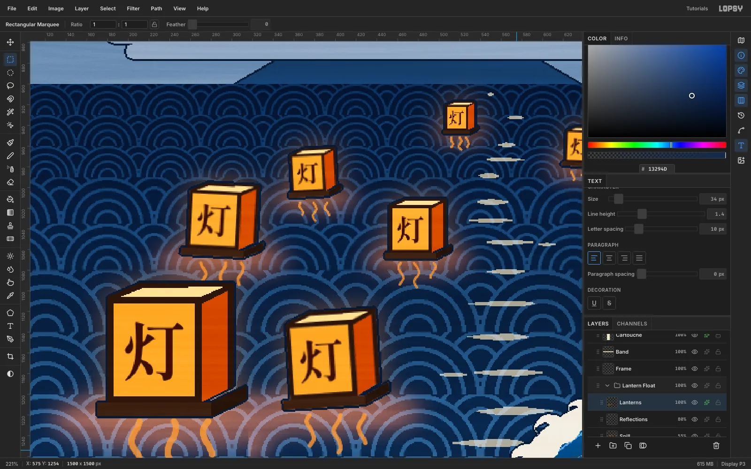Select the Paint Bucket tool
This screenshot has width=751, height=469.
coord(10,199)
